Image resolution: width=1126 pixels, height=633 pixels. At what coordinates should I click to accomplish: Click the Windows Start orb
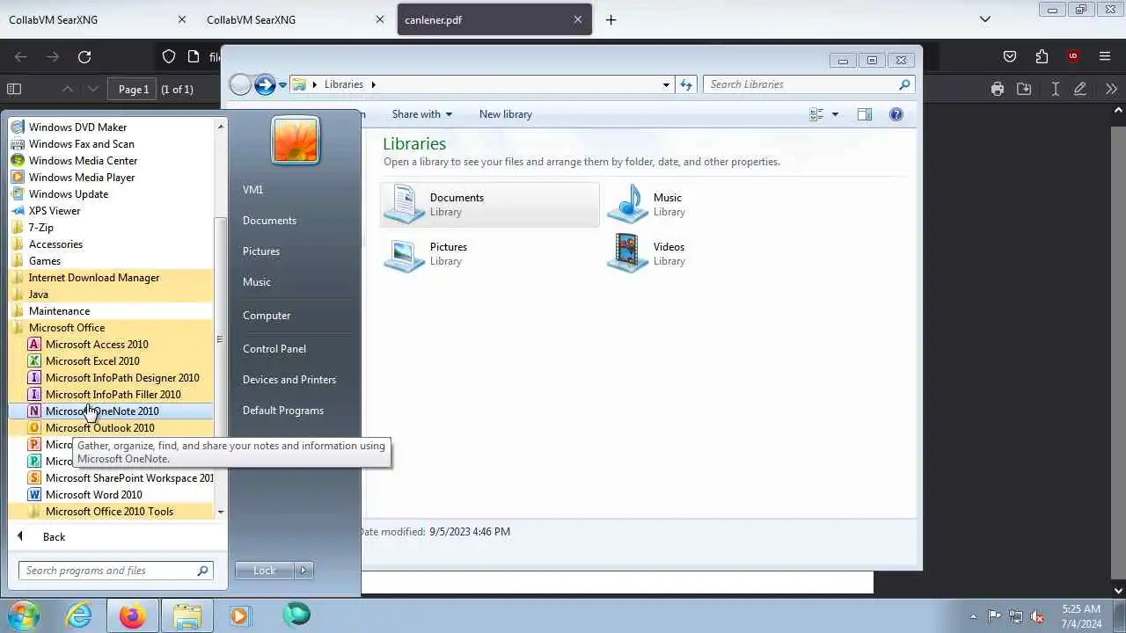24,615
